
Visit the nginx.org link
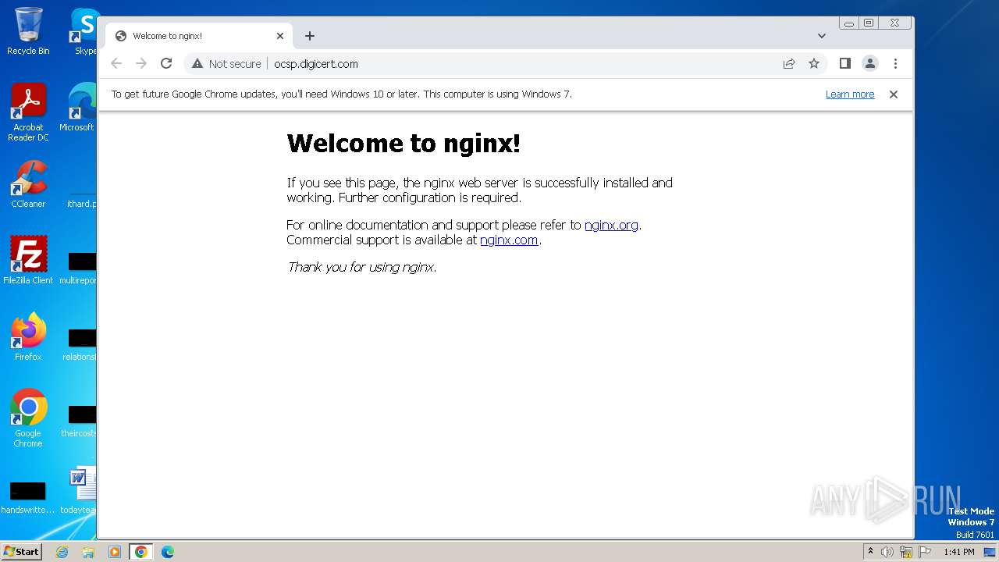[611, 225]
